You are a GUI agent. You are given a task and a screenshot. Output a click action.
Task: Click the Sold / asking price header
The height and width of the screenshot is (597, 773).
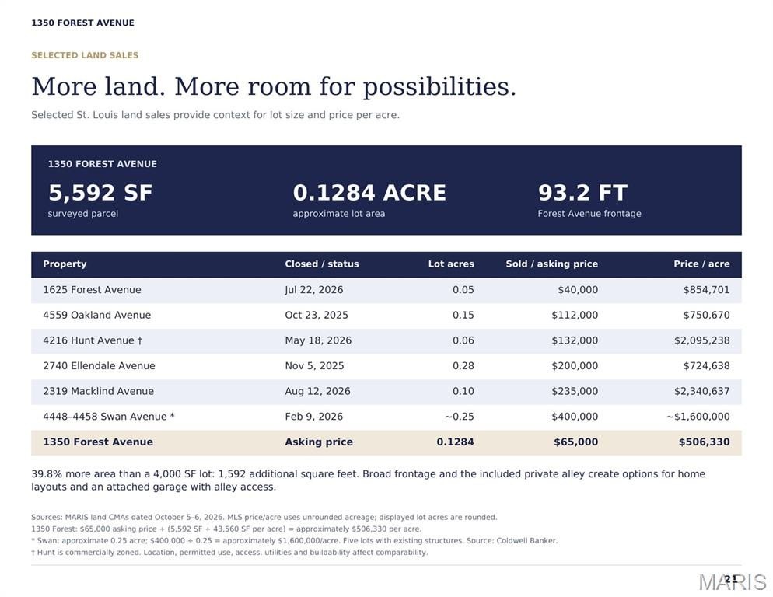(551, 264)
